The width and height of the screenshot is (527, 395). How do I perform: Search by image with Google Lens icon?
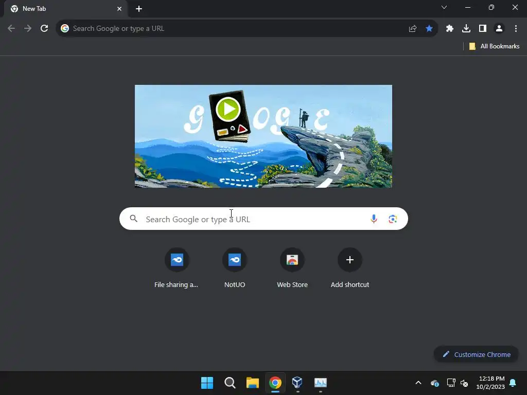(393, 219)
